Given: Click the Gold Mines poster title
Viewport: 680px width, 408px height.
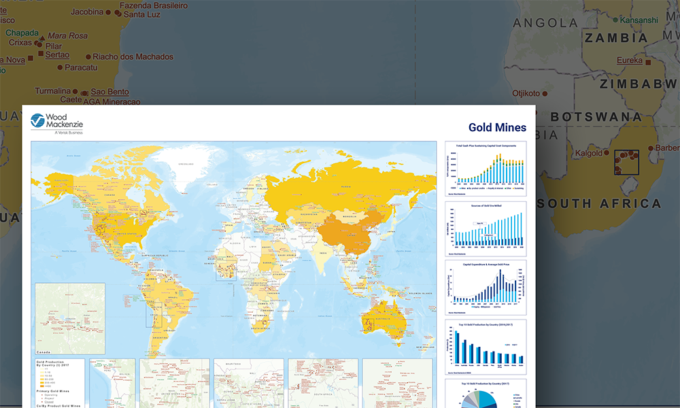Looking at the screenshot, I should click(497, 127).
